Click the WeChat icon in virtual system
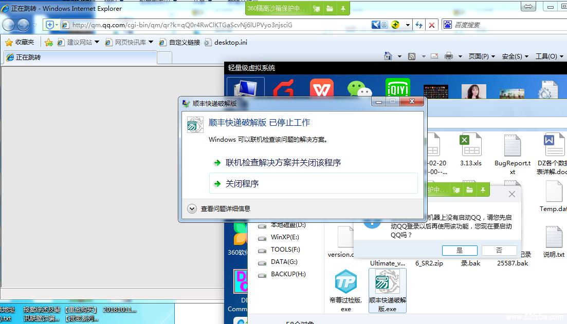Screen dimensions: 567x324 [x=359, y=89]
